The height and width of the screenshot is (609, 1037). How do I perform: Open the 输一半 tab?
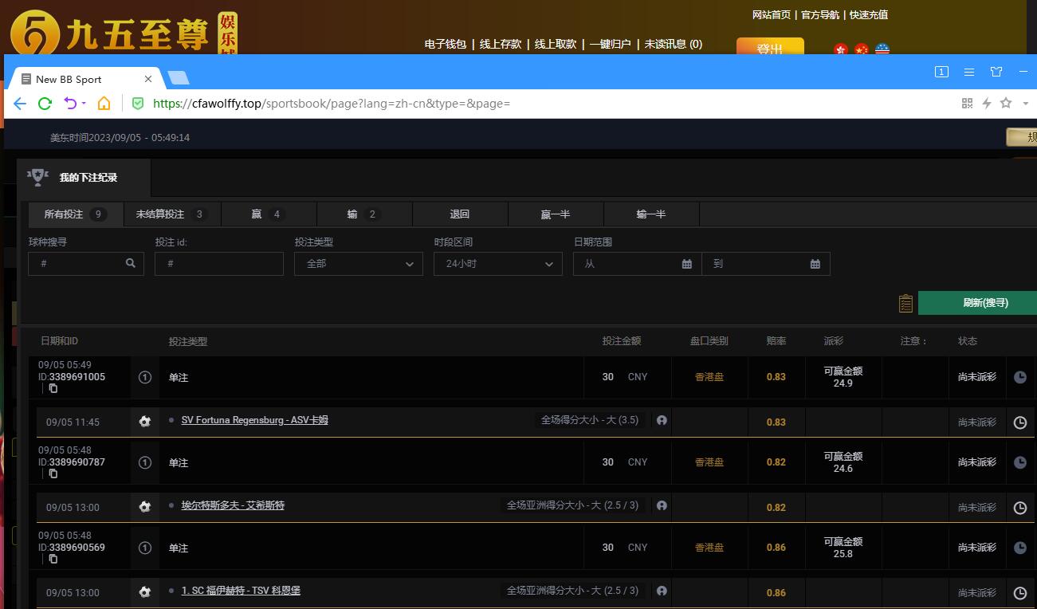pos(650,214)
